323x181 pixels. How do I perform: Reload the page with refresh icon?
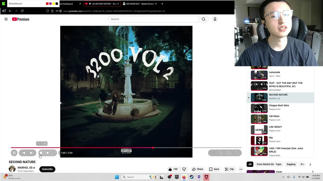(22, 11)
